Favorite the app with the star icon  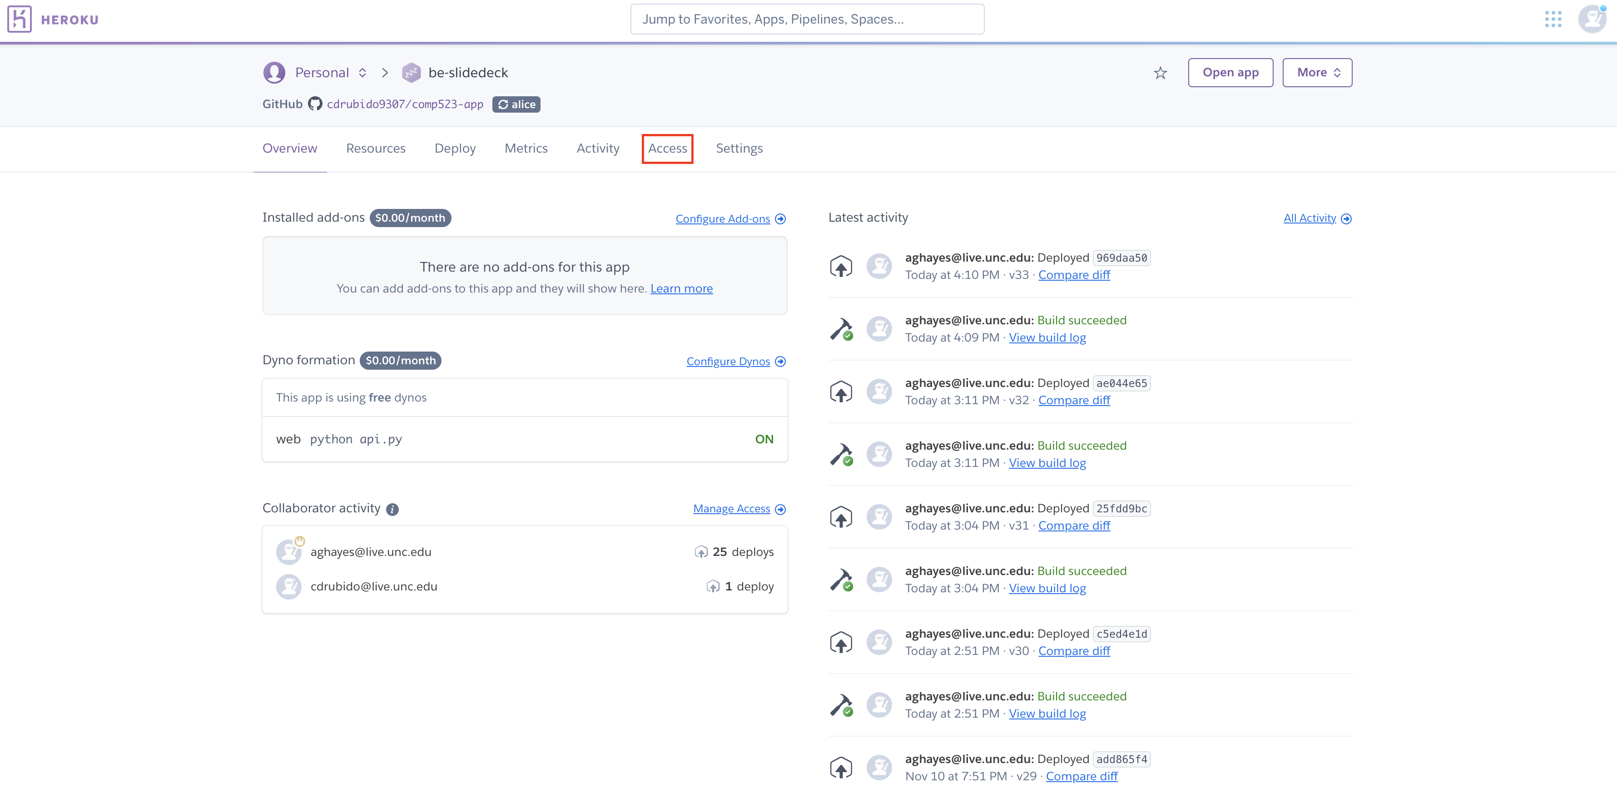click(1160, 74)
